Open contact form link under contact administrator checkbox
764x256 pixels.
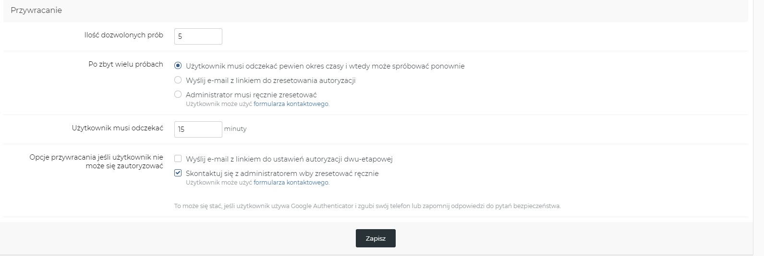(x=291, y=182)
